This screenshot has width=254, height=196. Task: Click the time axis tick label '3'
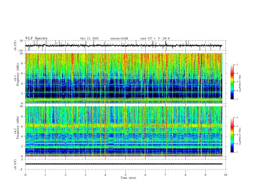tap(85, 175)
